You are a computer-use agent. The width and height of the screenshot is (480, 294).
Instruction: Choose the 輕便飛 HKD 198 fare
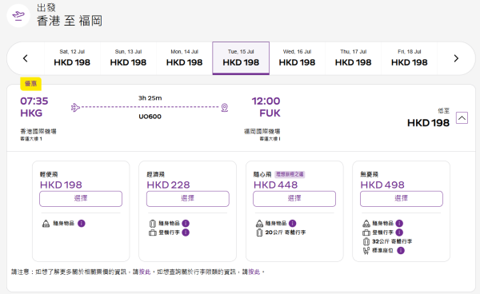click(x=81, y=199)
